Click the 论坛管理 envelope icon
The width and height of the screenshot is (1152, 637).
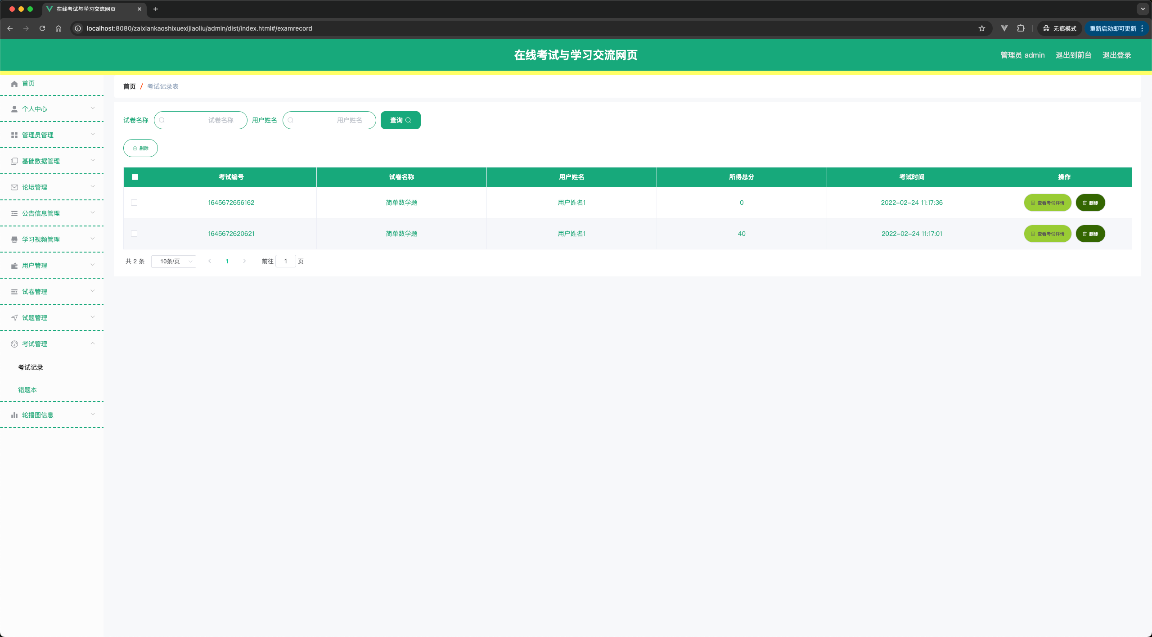tap(14, 187)
